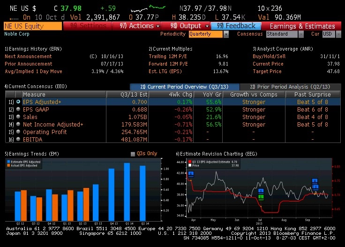Select the Net Income Adjusted+ radio button
345x247 pixels.
tap(18, 124)
